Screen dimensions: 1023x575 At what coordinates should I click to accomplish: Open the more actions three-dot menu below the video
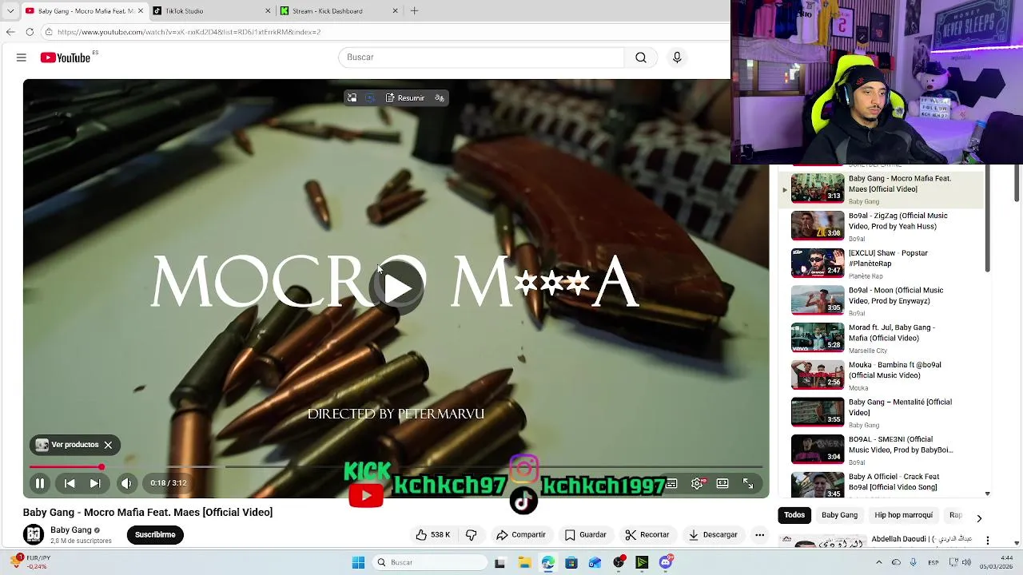(x=760, y=535)
